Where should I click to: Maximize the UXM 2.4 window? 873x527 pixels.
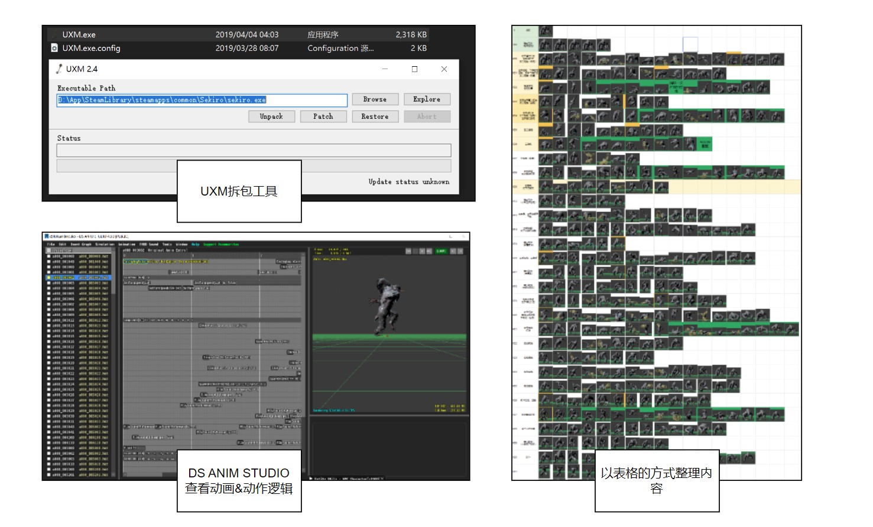click(414, 69)
